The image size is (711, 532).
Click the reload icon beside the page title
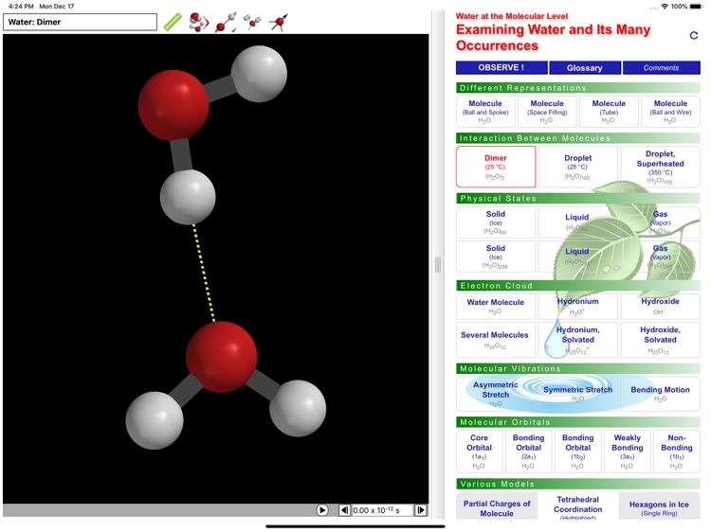693,35
